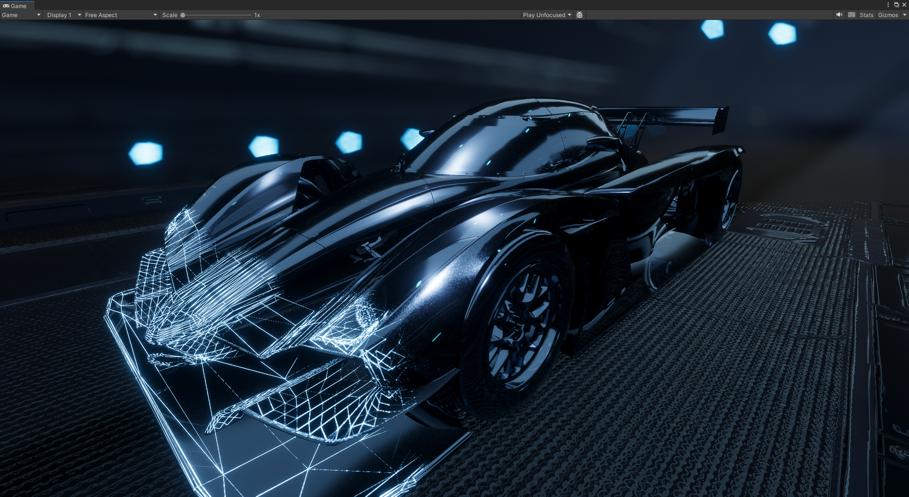This screenshot has width=909, height=497.
Task: Close the Game panel window
Action: [x=904, y=5]
